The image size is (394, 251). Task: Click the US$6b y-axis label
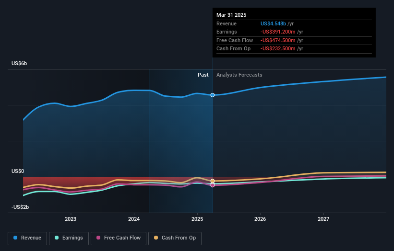click(19, 63)
